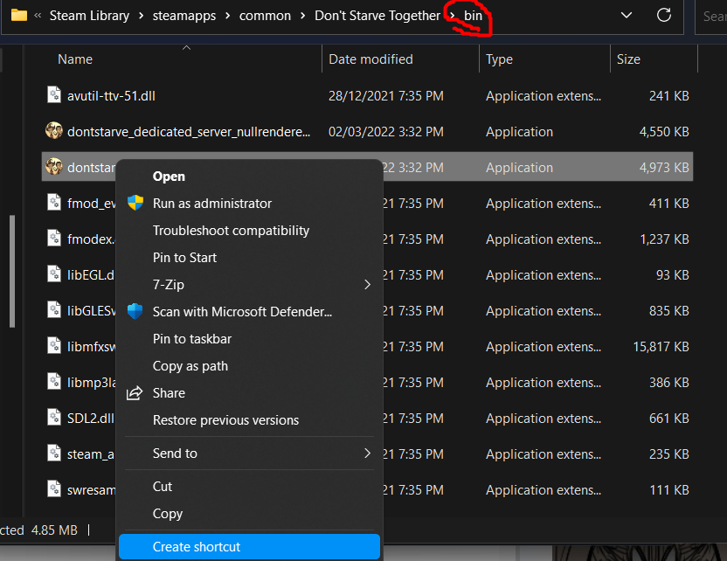Viewport: 727px width, 561px height.
Task: Click Troubleshoot compatibility in context menu
Action: [x=231, y=231]
